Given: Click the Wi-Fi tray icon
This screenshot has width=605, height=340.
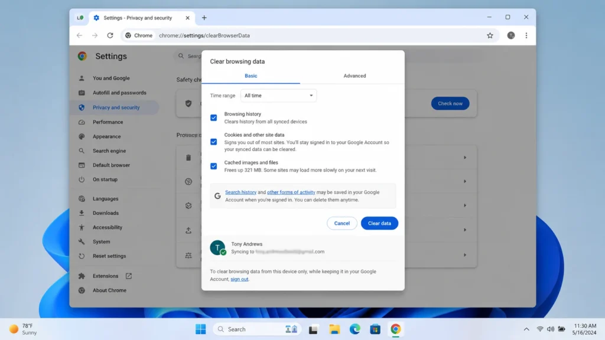Looking at the screenshot, I should pyautogui.click(x=540, y=329).
